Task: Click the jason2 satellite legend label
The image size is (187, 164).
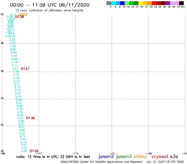Action: coord(106,156)
